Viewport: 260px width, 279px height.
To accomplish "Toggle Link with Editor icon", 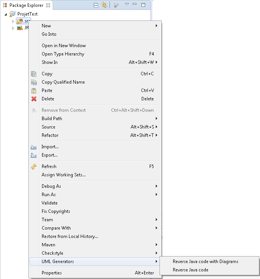I will (x=104, y=5).
